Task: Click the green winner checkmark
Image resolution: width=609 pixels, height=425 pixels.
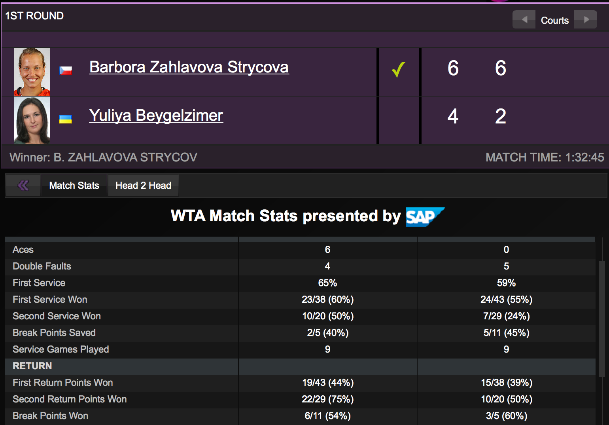Action: pos(398,70)
